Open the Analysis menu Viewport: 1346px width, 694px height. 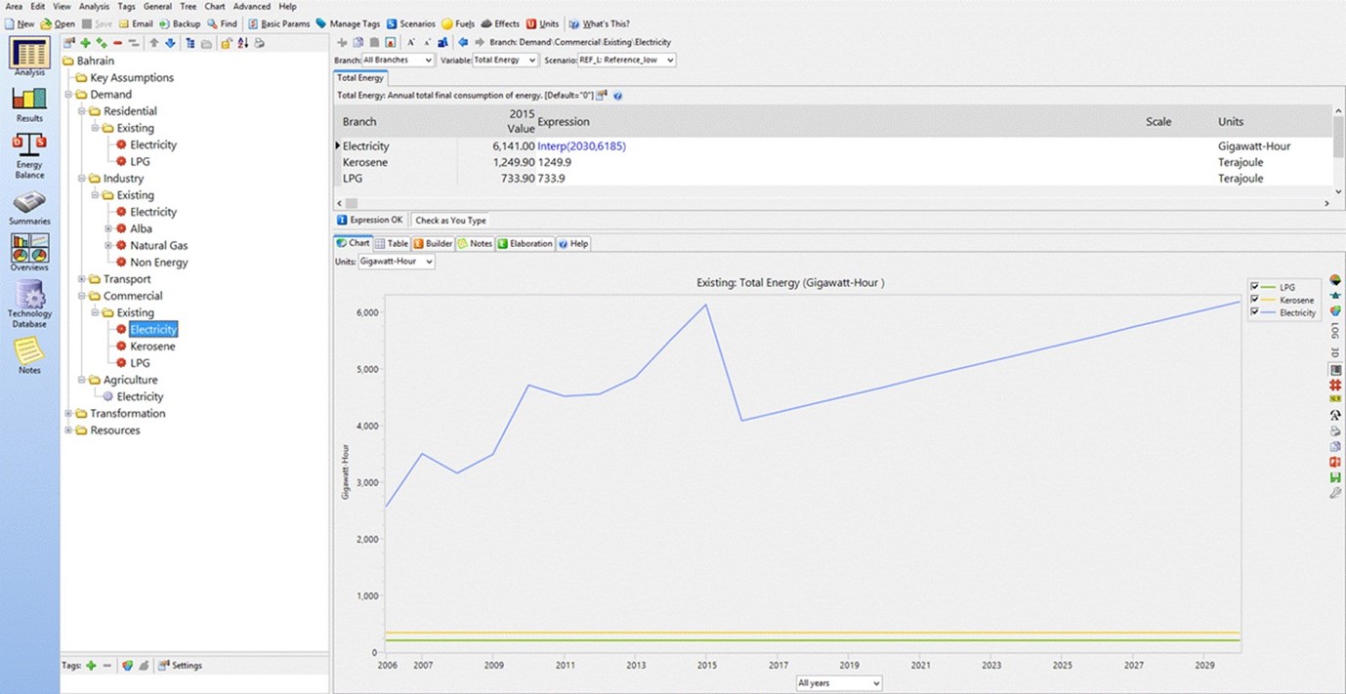[95, 7]
